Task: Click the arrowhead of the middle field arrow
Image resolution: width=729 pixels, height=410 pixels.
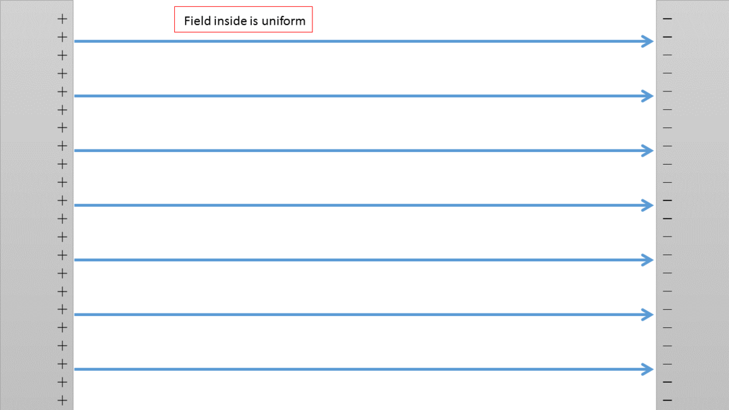Action: pos(648,205)
